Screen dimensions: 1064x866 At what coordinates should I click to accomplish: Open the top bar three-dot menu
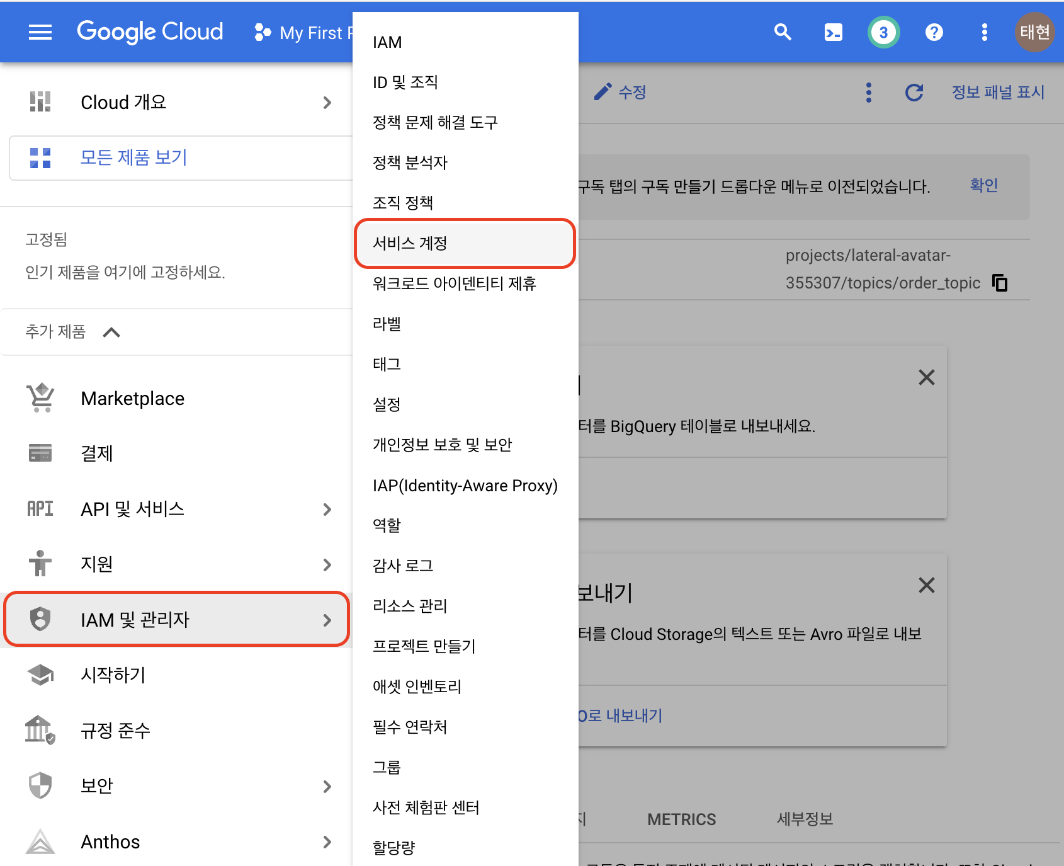pyautogui.click(x=985, y=32)
